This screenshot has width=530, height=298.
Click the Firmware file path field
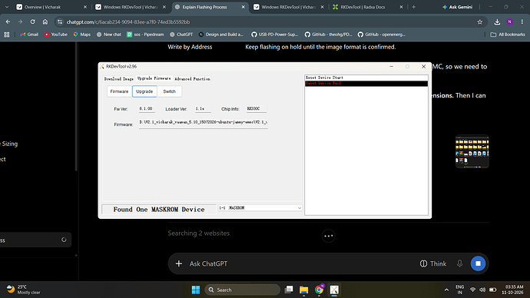(203, 123)
